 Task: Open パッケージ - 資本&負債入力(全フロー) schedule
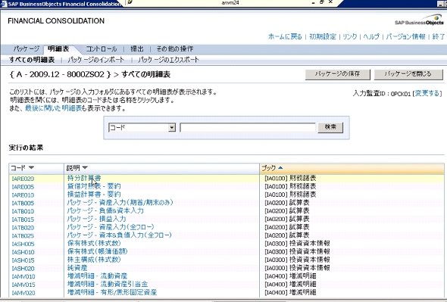click(120, 235)
